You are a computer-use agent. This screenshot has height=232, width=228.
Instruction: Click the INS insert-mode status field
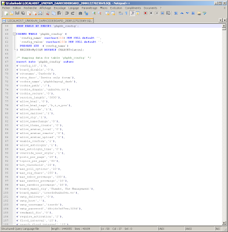pos(218,229)
